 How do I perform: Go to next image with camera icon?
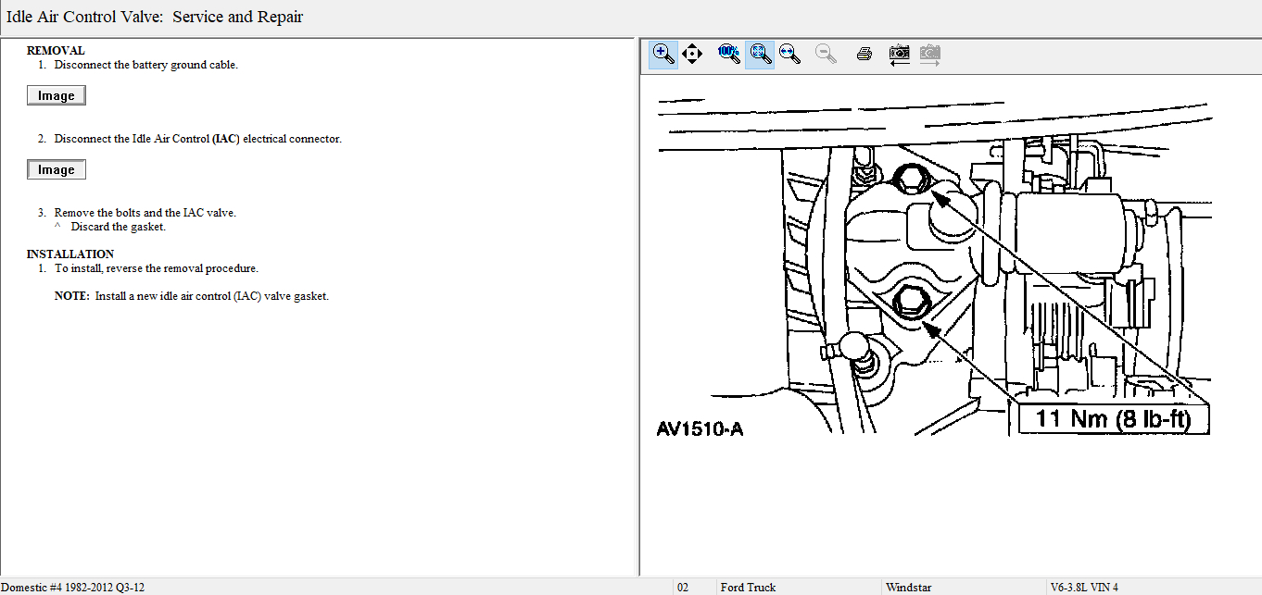930,55
